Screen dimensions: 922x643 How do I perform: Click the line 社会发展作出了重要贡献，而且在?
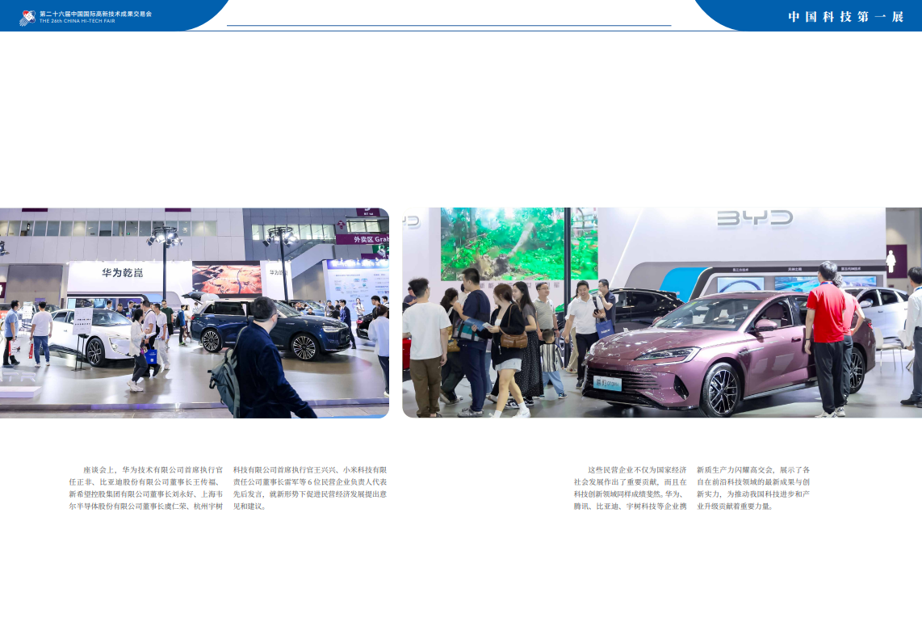point(631,481)
